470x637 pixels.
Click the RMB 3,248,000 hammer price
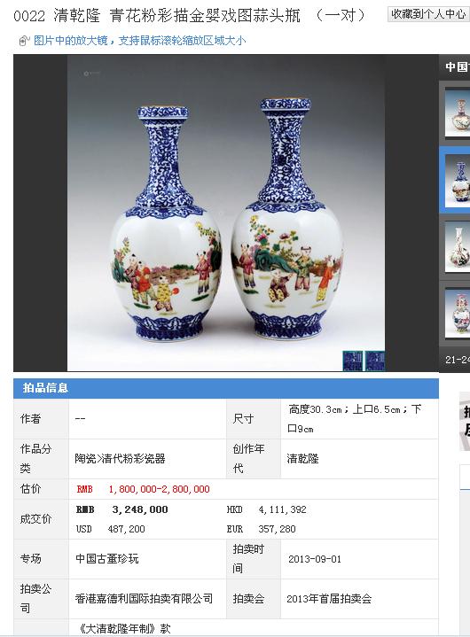click(122, 509)
